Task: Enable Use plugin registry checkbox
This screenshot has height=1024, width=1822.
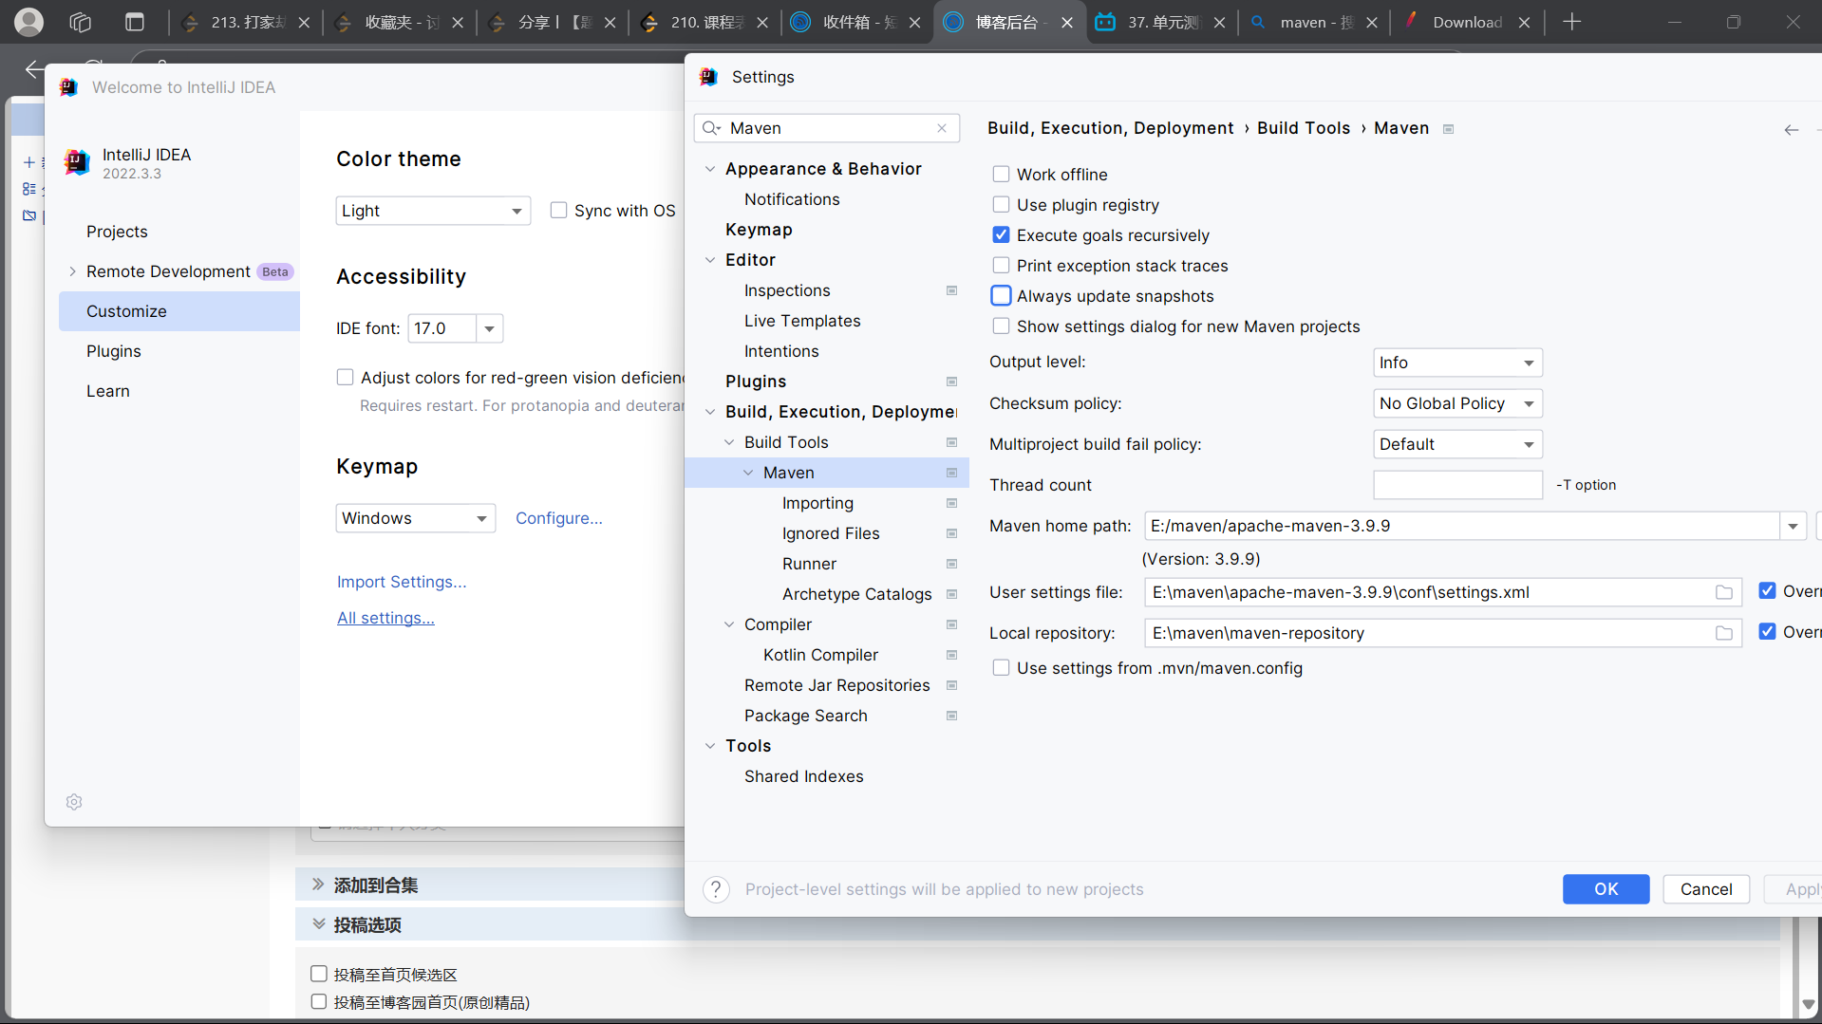Action: (1001, 204)
